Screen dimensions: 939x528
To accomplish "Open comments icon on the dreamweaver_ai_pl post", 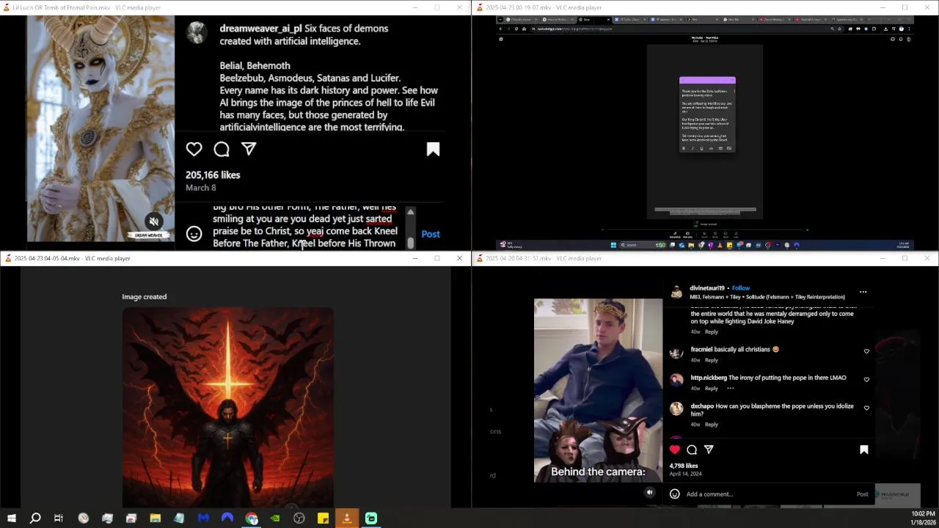I will pos(222,150).
